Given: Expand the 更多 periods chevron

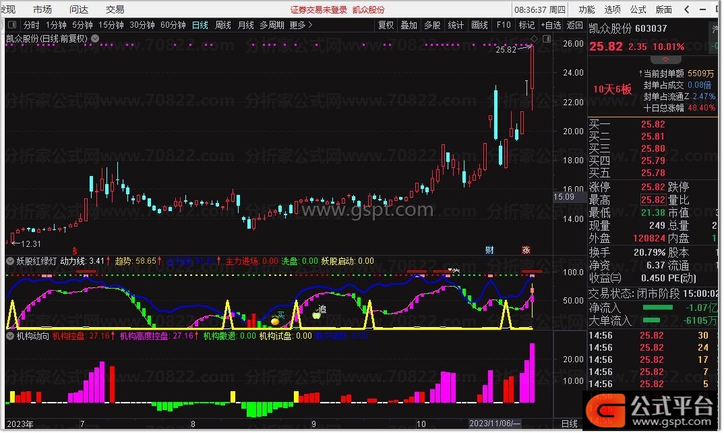Looking at the screenshot, I should click(x=310, y=25).
